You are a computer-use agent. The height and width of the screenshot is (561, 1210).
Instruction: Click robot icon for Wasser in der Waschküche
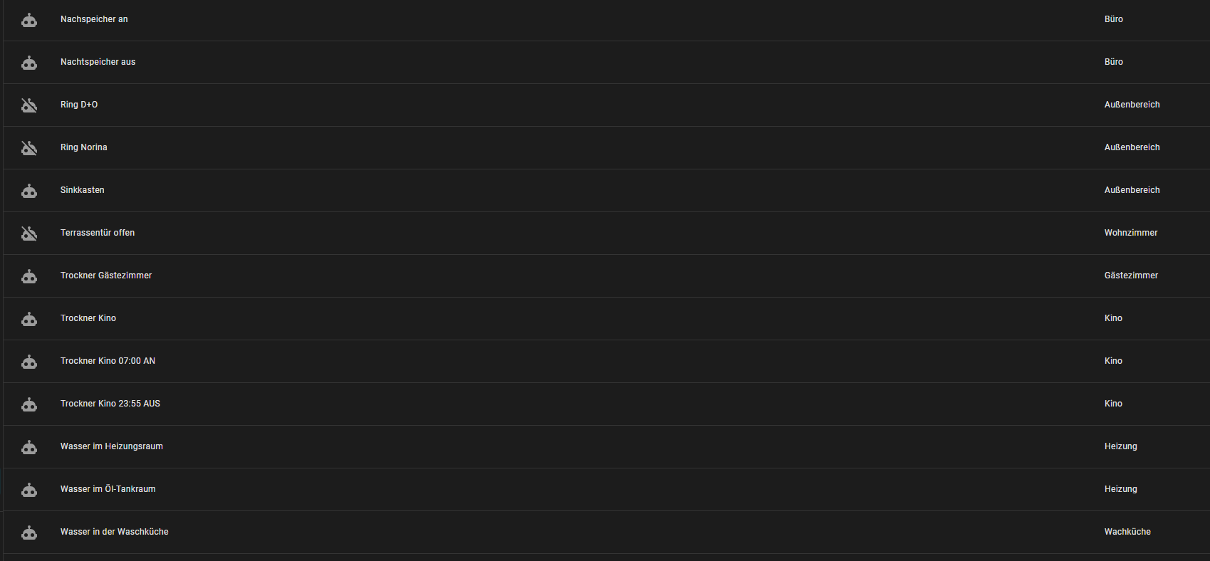pyautogui.click(x=29, y=533)
